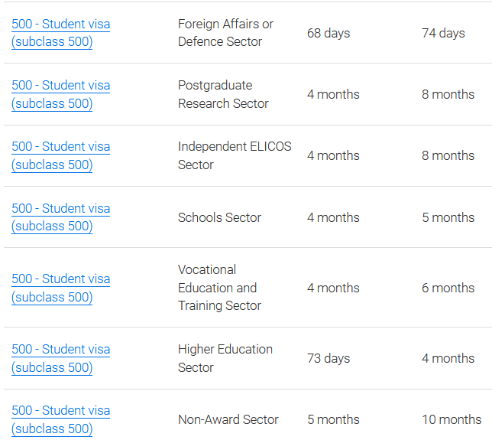
Task: Open Student visa link for Independent ELICOS row
Action: coord(60,155)
